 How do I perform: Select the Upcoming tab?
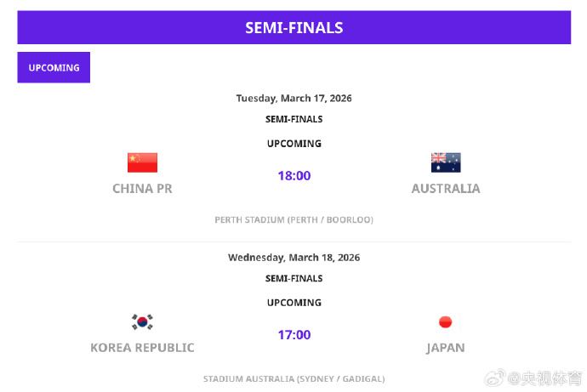(54, 67)
